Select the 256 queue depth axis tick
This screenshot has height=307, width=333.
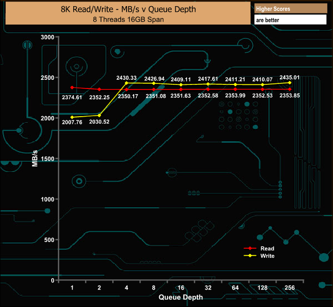tap(289, 288)
